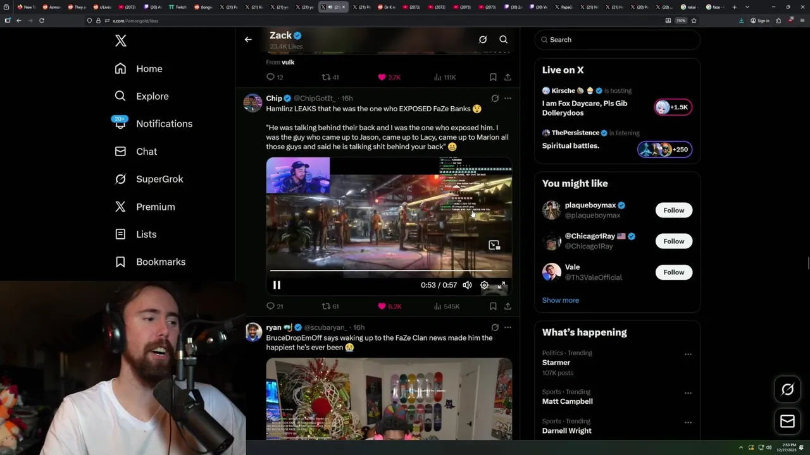
Task: Open more options for Starmer trend
Action: [x=688, y=355]
